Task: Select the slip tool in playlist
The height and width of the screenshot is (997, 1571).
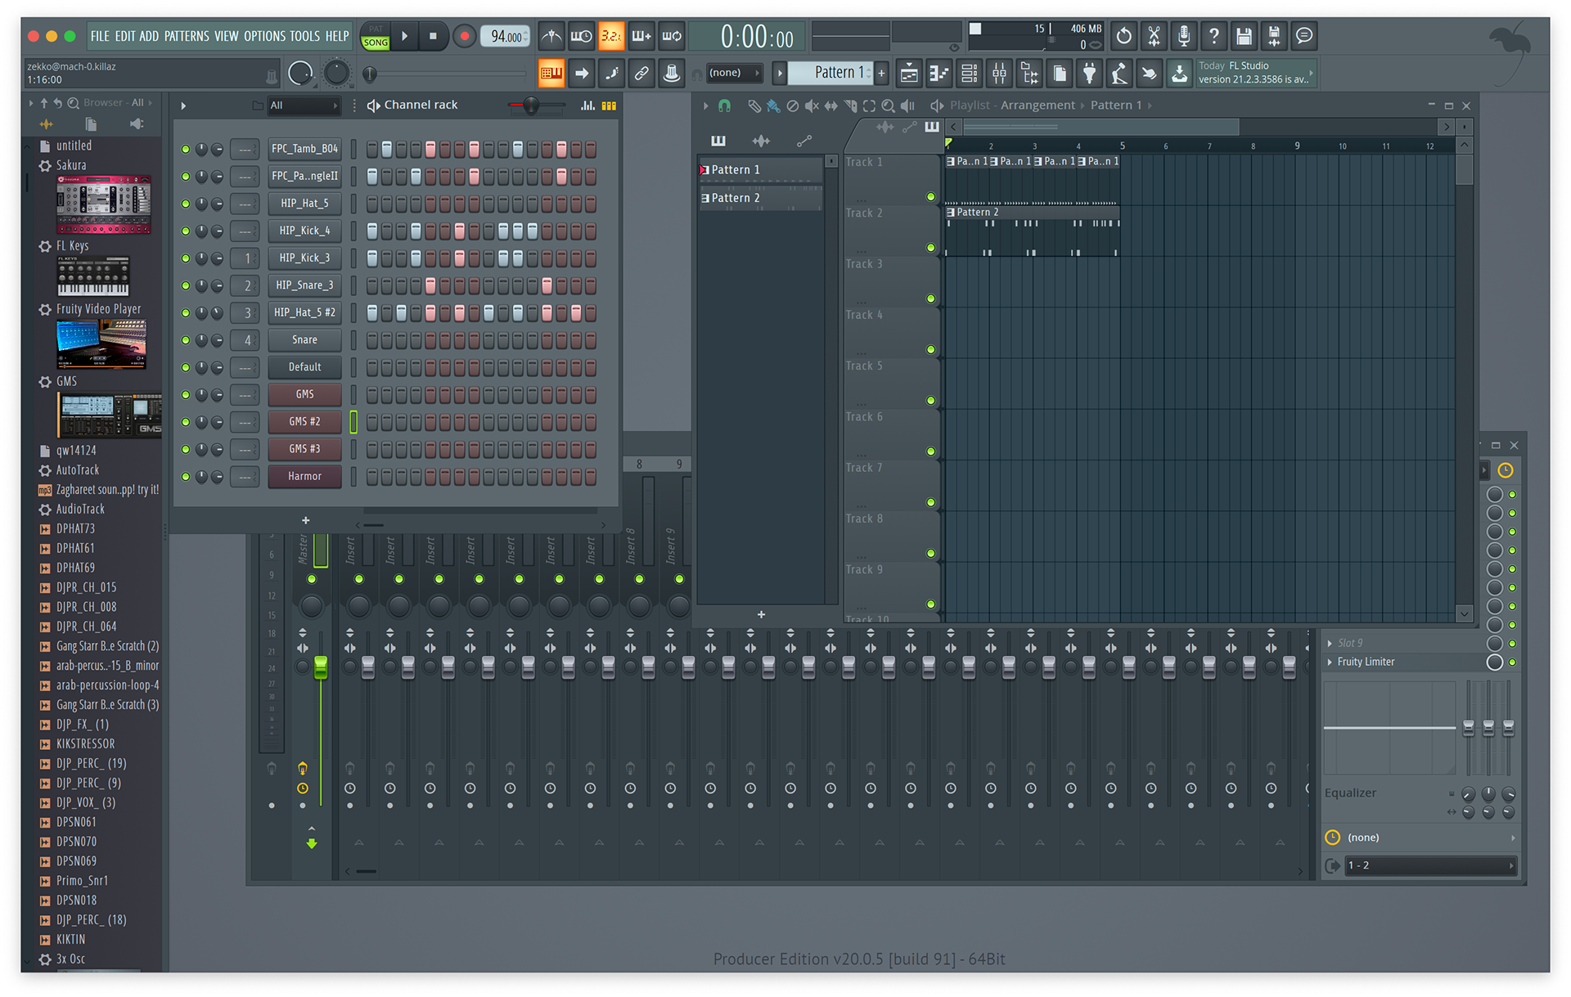Action: coord(831,106)
